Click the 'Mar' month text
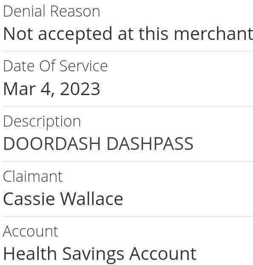This screenshot has width=253, height=265. click(20, 89)
